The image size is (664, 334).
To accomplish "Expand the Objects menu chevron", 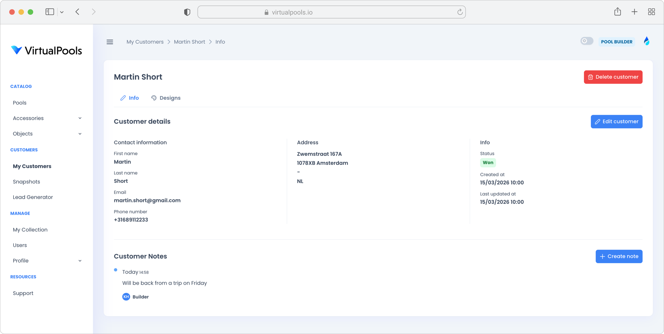I will (x=80, y=134).
